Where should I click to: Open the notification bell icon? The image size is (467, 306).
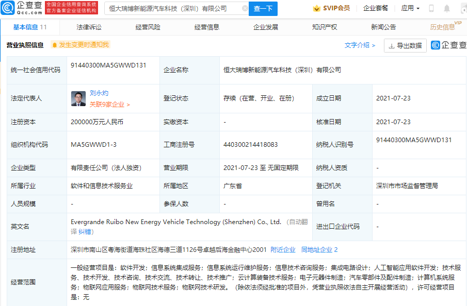[x=446, y=8]
